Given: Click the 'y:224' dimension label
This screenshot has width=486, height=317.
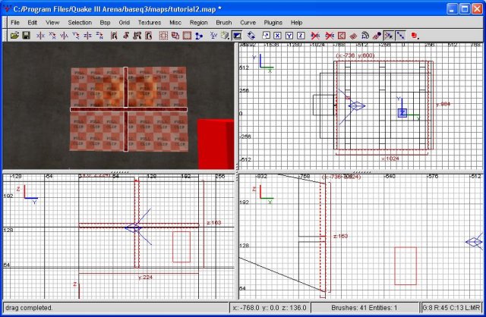Looking at the screenshot, I should 145,278.
